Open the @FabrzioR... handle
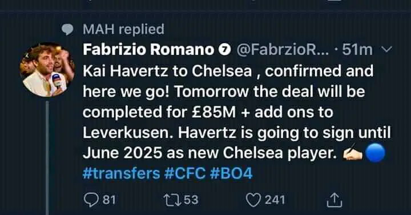 [x=283, y=49]
